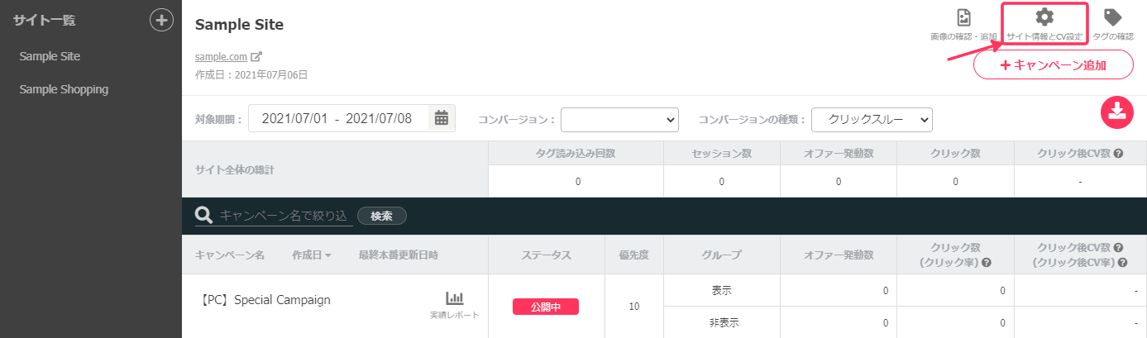This screenshot has width=1147, height=338.
Task: Open the sample.com link
Action: coord(221,57)
